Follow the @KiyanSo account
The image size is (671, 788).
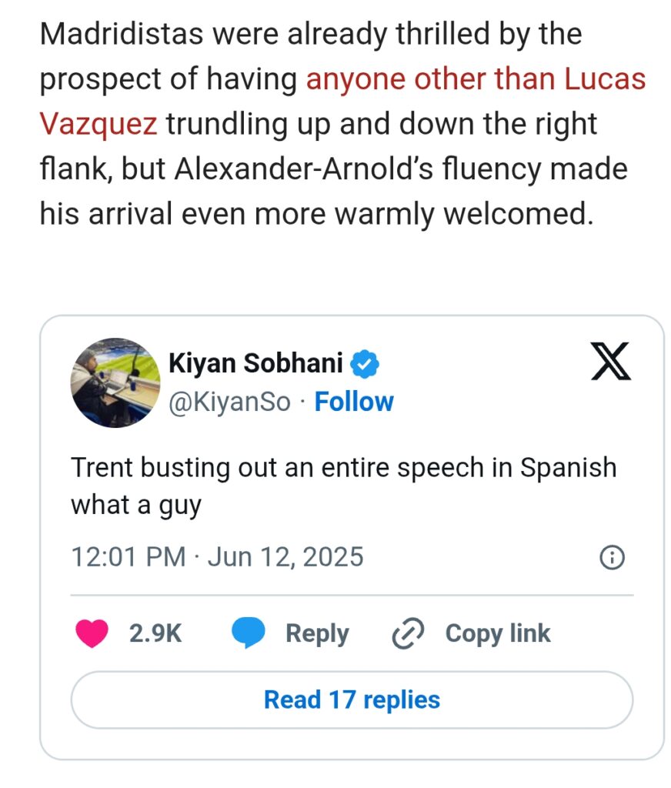coord(354,402)
